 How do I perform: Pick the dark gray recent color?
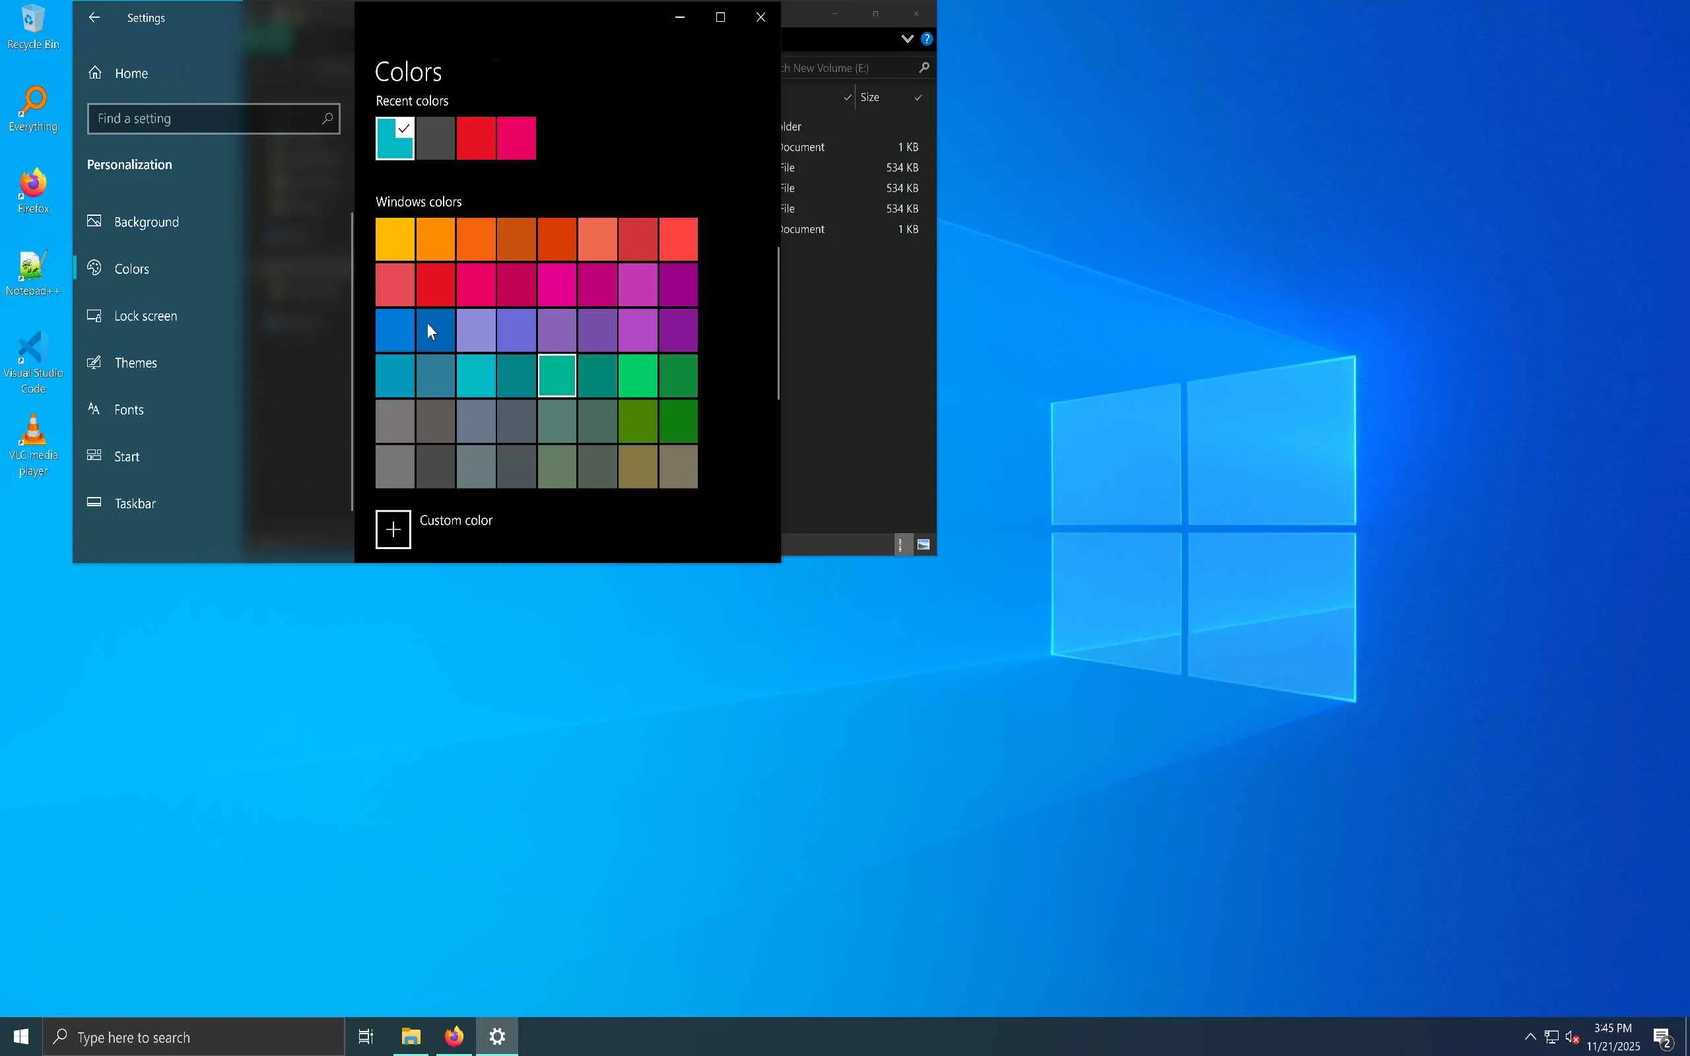point(435,139)
